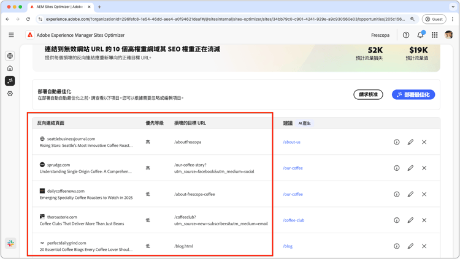Image resolution: width=460 pixels, height=259 pixels.
Task: Select the Frescopa organization label
Action: coord(380,35)
